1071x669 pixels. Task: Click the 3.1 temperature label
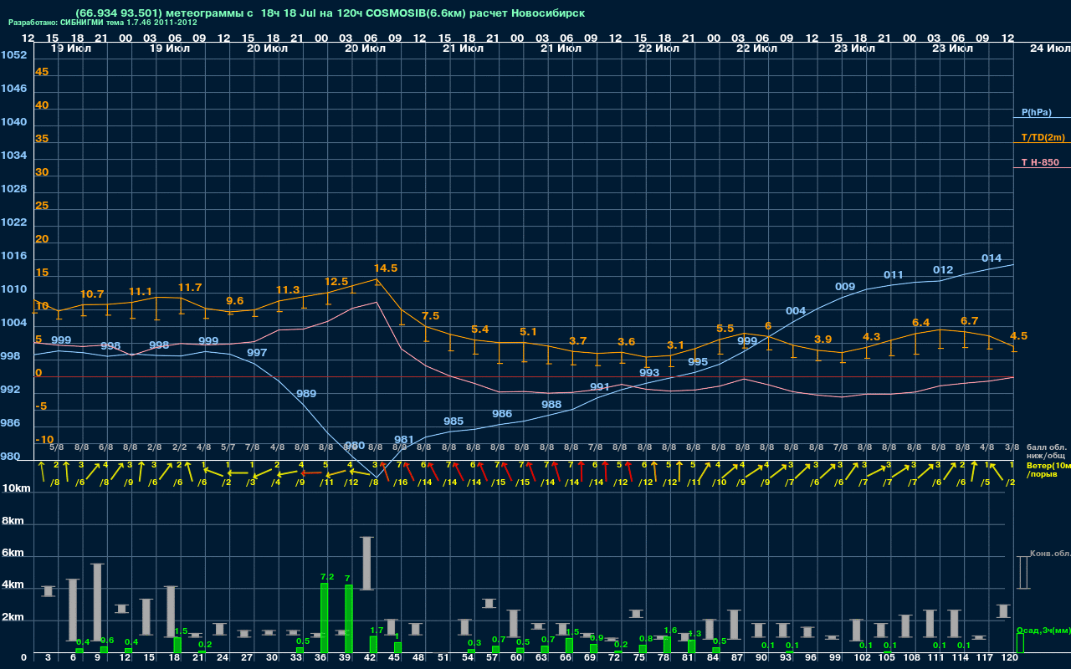[x=675, y=345]
